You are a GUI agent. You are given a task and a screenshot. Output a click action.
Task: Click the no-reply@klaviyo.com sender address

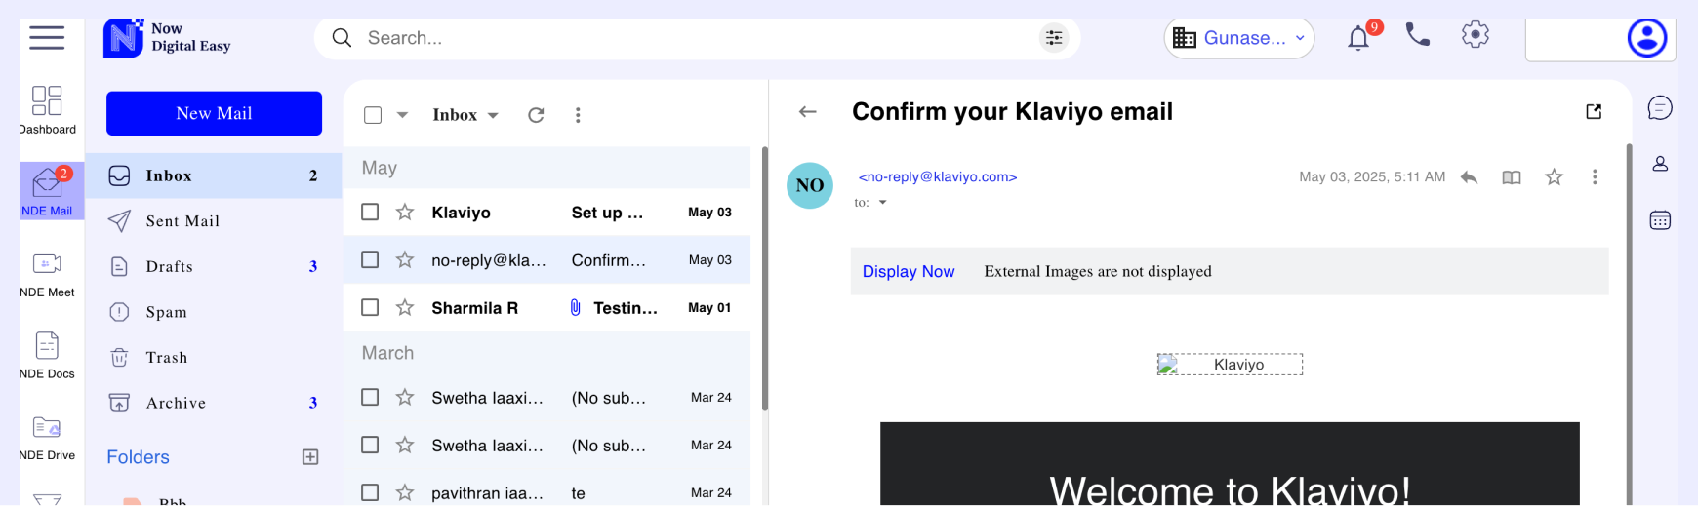(x=938, y=176)
